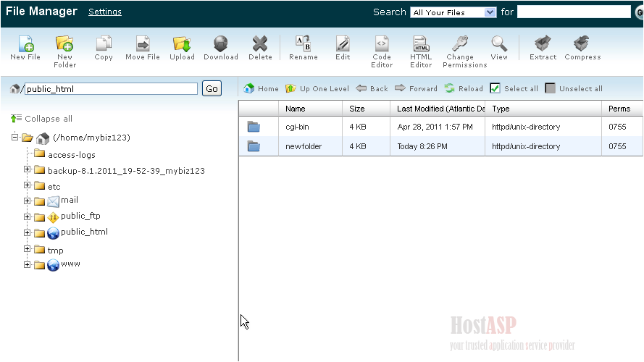Expand the etc folder in tree
Screen dimensions: 644x362
tap(28, 186)
